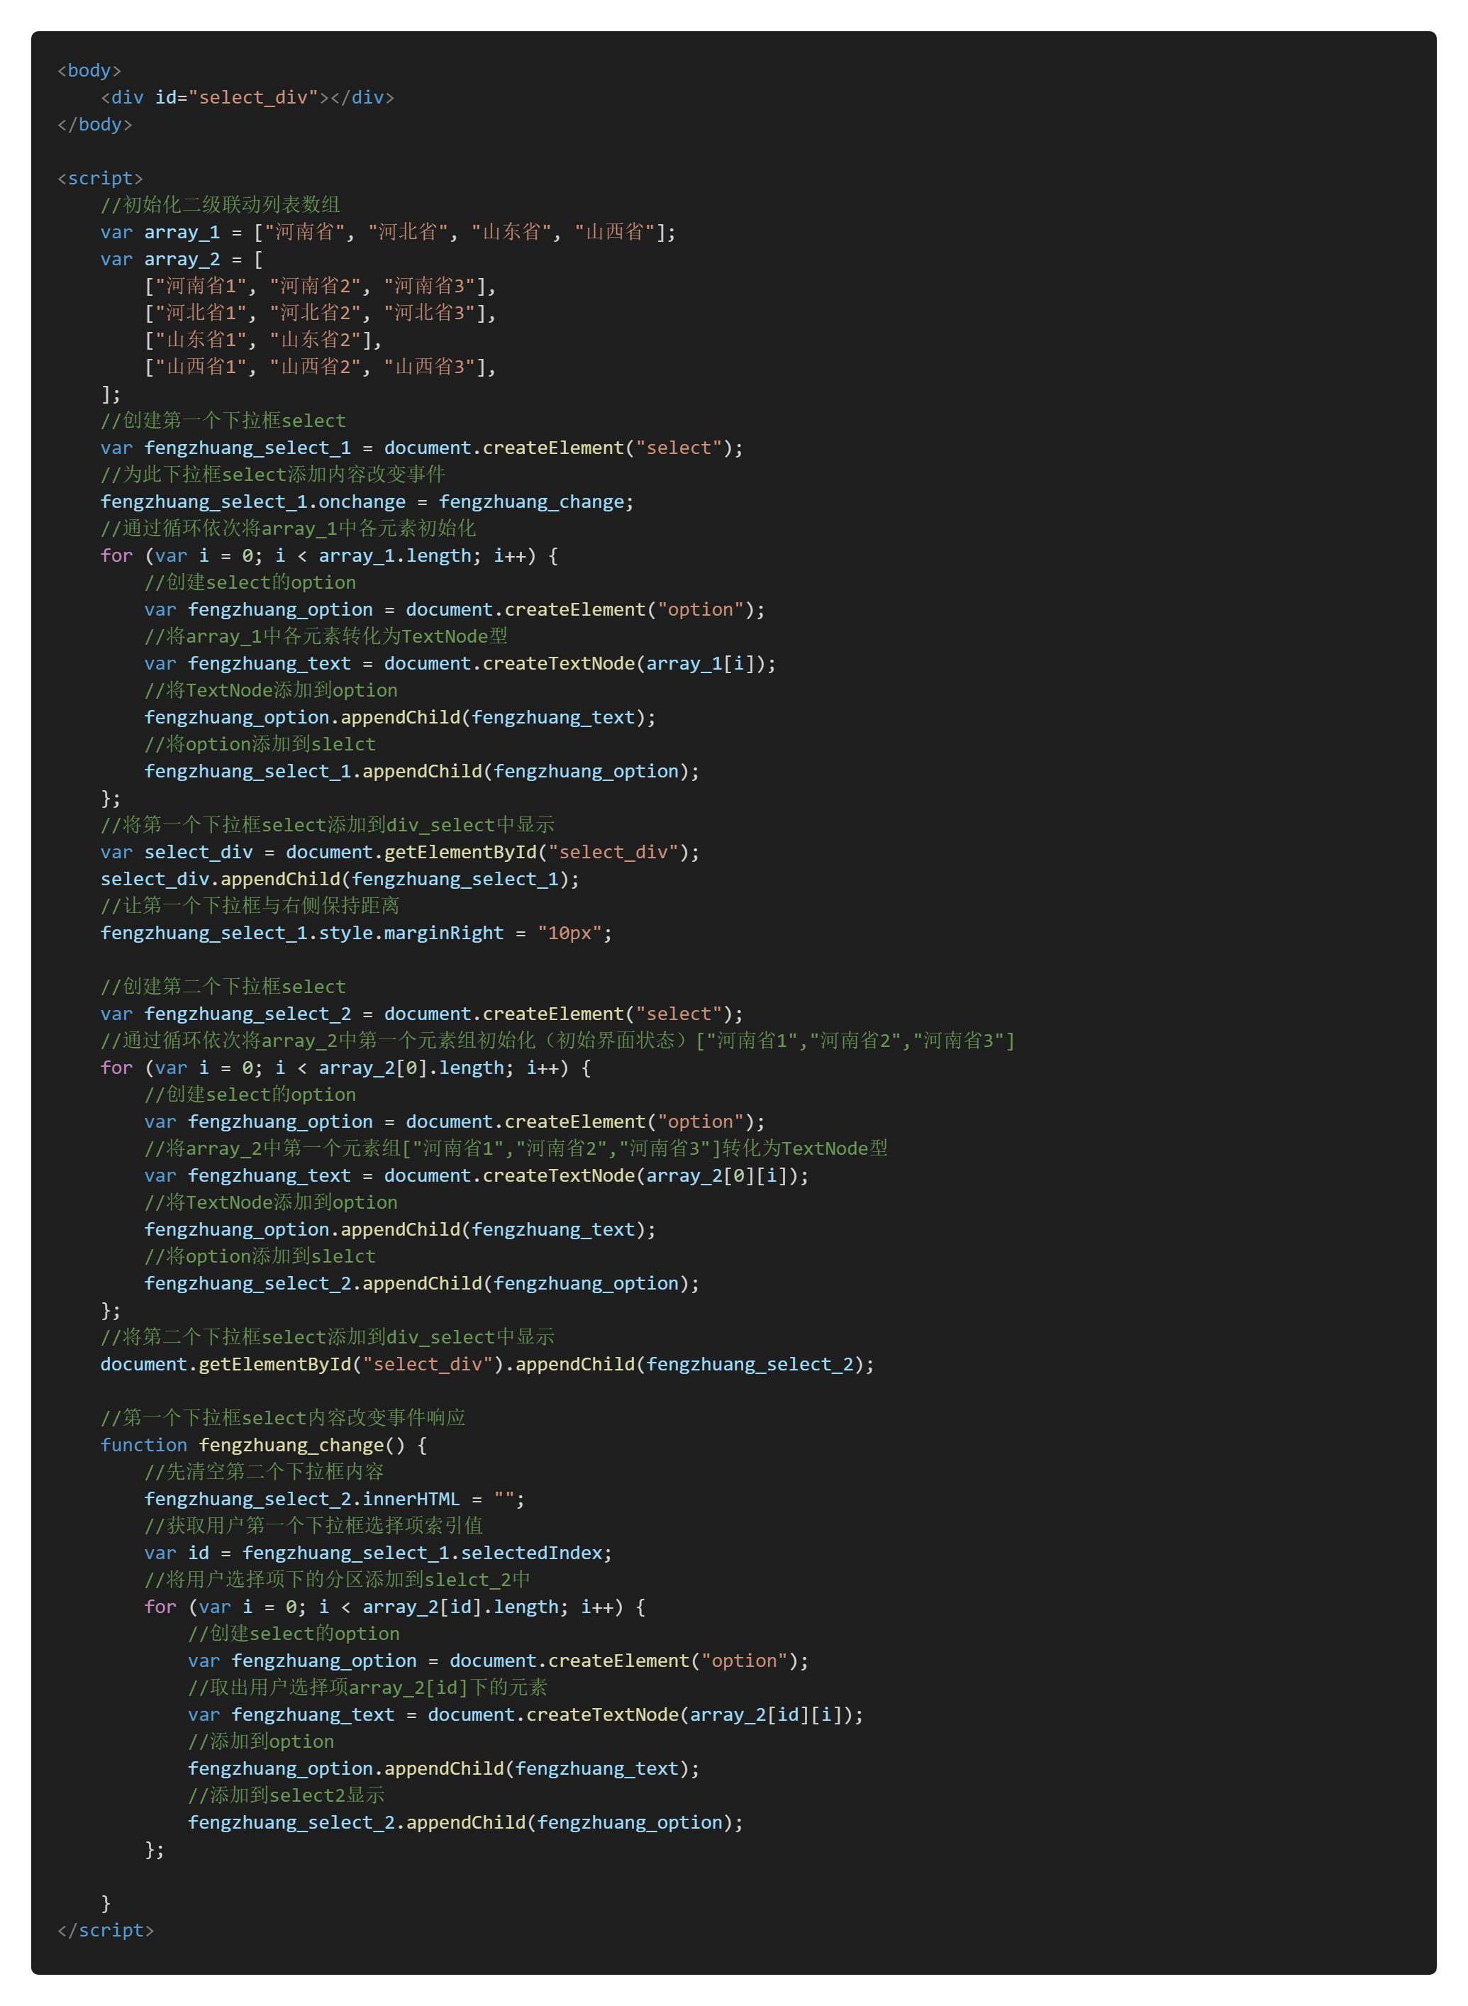Click the closing script tag
The image size is (1468, 2006).
(x=105, y=1929)
